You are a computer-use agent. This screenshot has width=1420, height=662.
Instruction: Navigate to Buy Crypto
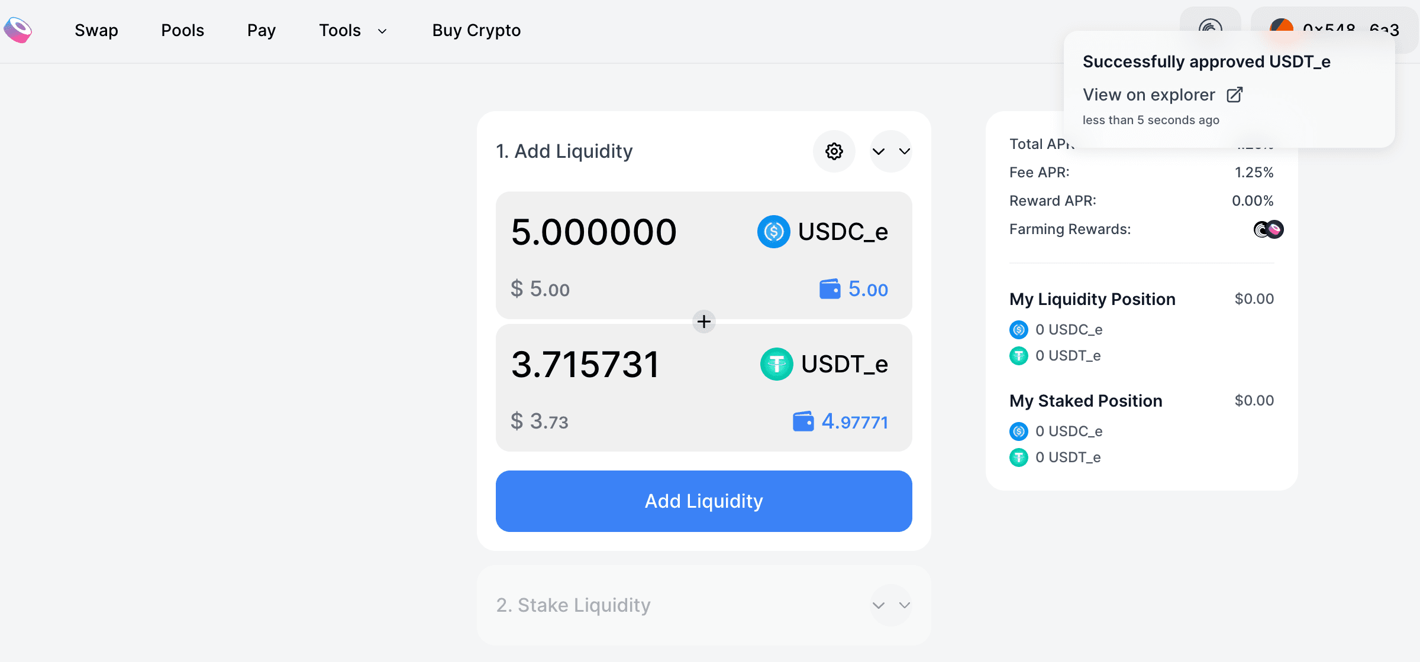point(476,30)
